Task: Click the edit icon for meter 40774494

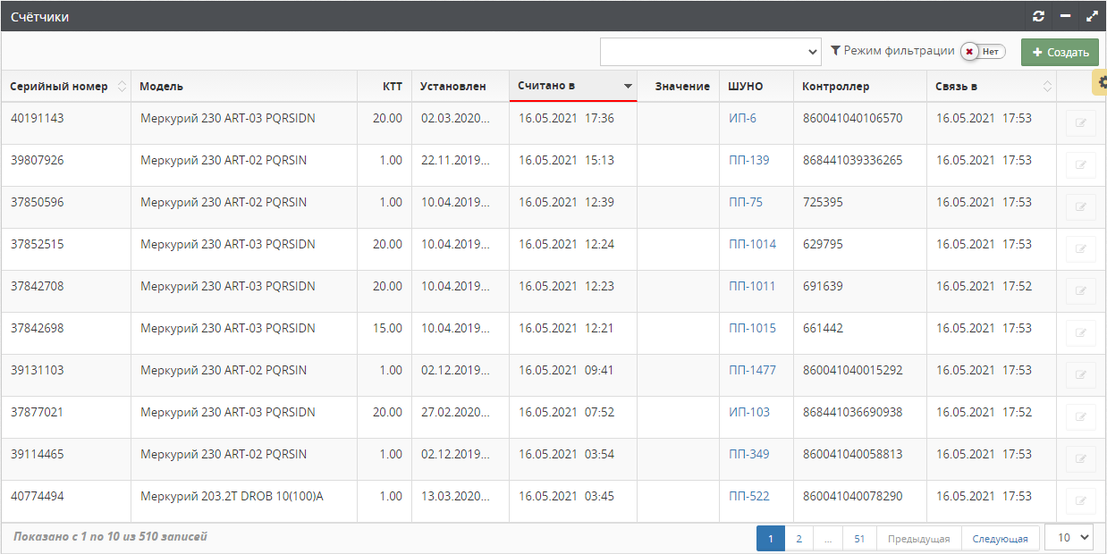Action: coord(1080,501)
